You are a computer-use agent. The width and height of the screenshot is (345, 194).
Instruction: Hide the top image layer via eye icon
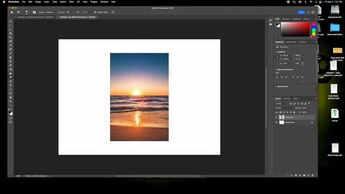click(277, 117)
